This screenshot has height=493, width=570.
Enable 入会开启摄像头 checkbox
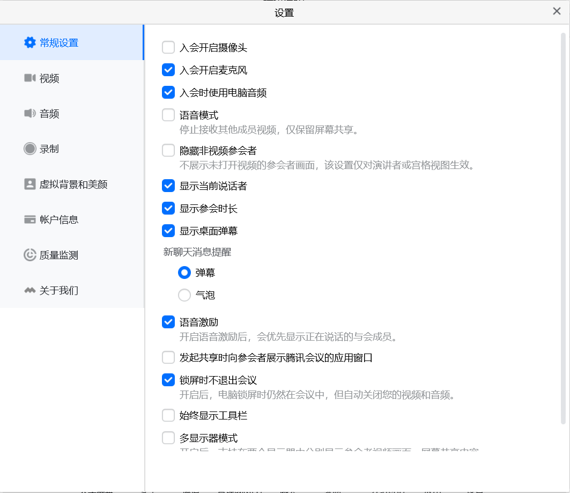[168, 47]
